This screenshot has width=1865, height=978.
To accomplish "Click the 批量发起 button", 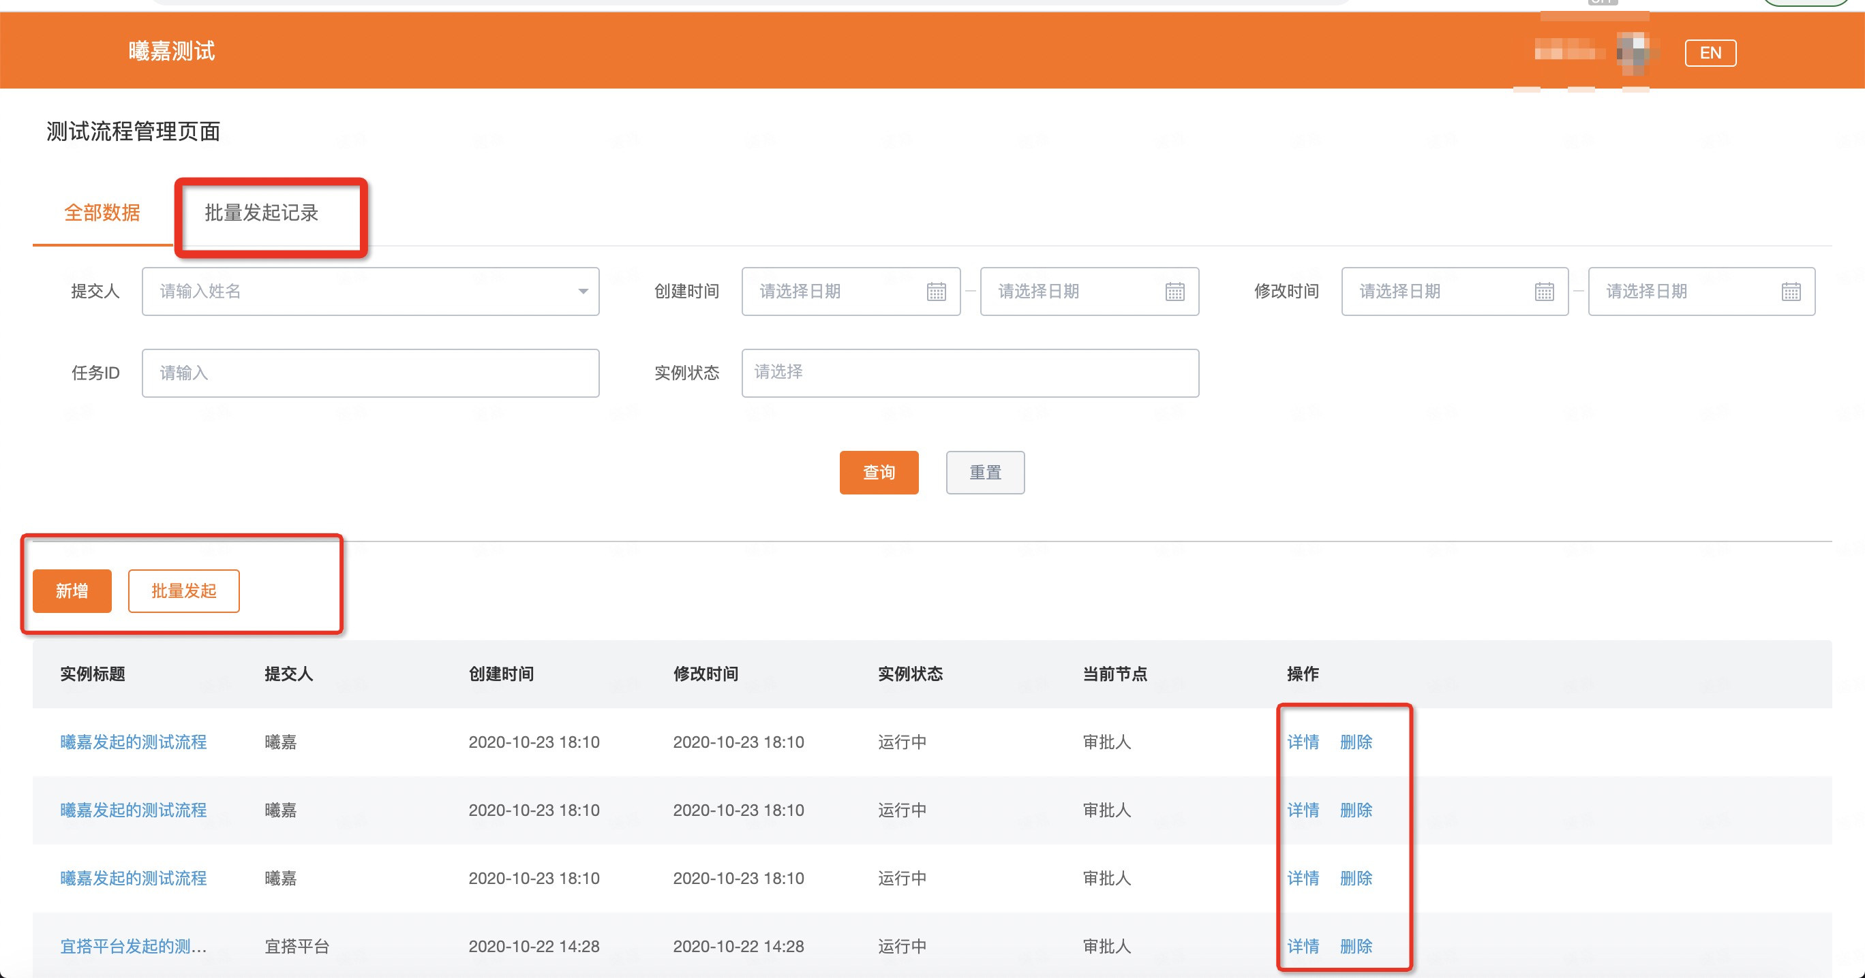I will click(x=183, y=591).
